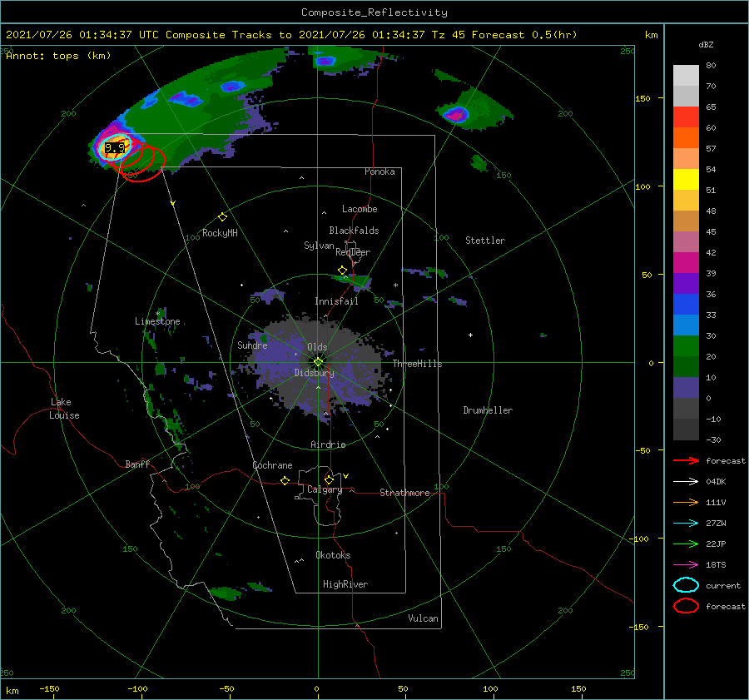Click the Okotoks label
Screen dimensions: 749x700
pyautogui.click(x=334, y=555)
